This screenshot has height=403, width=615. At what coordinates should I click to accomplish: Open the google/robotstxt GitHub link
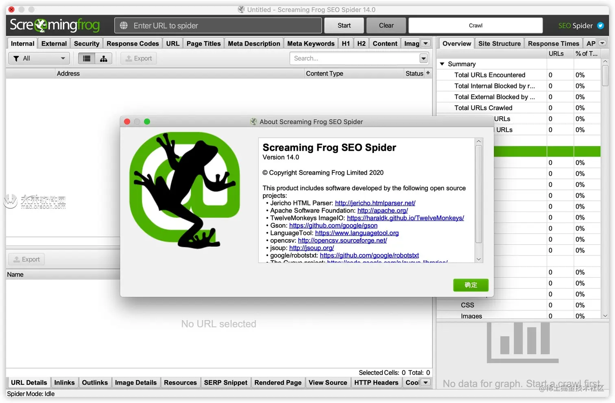click(x=369, y=255)
